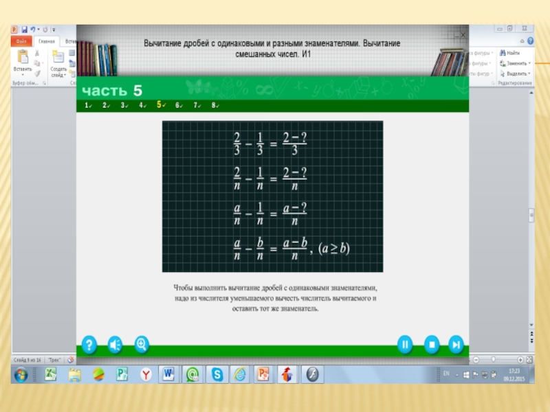Click the Заменить button
The image size is (550, 412).
tap(513, 63)
